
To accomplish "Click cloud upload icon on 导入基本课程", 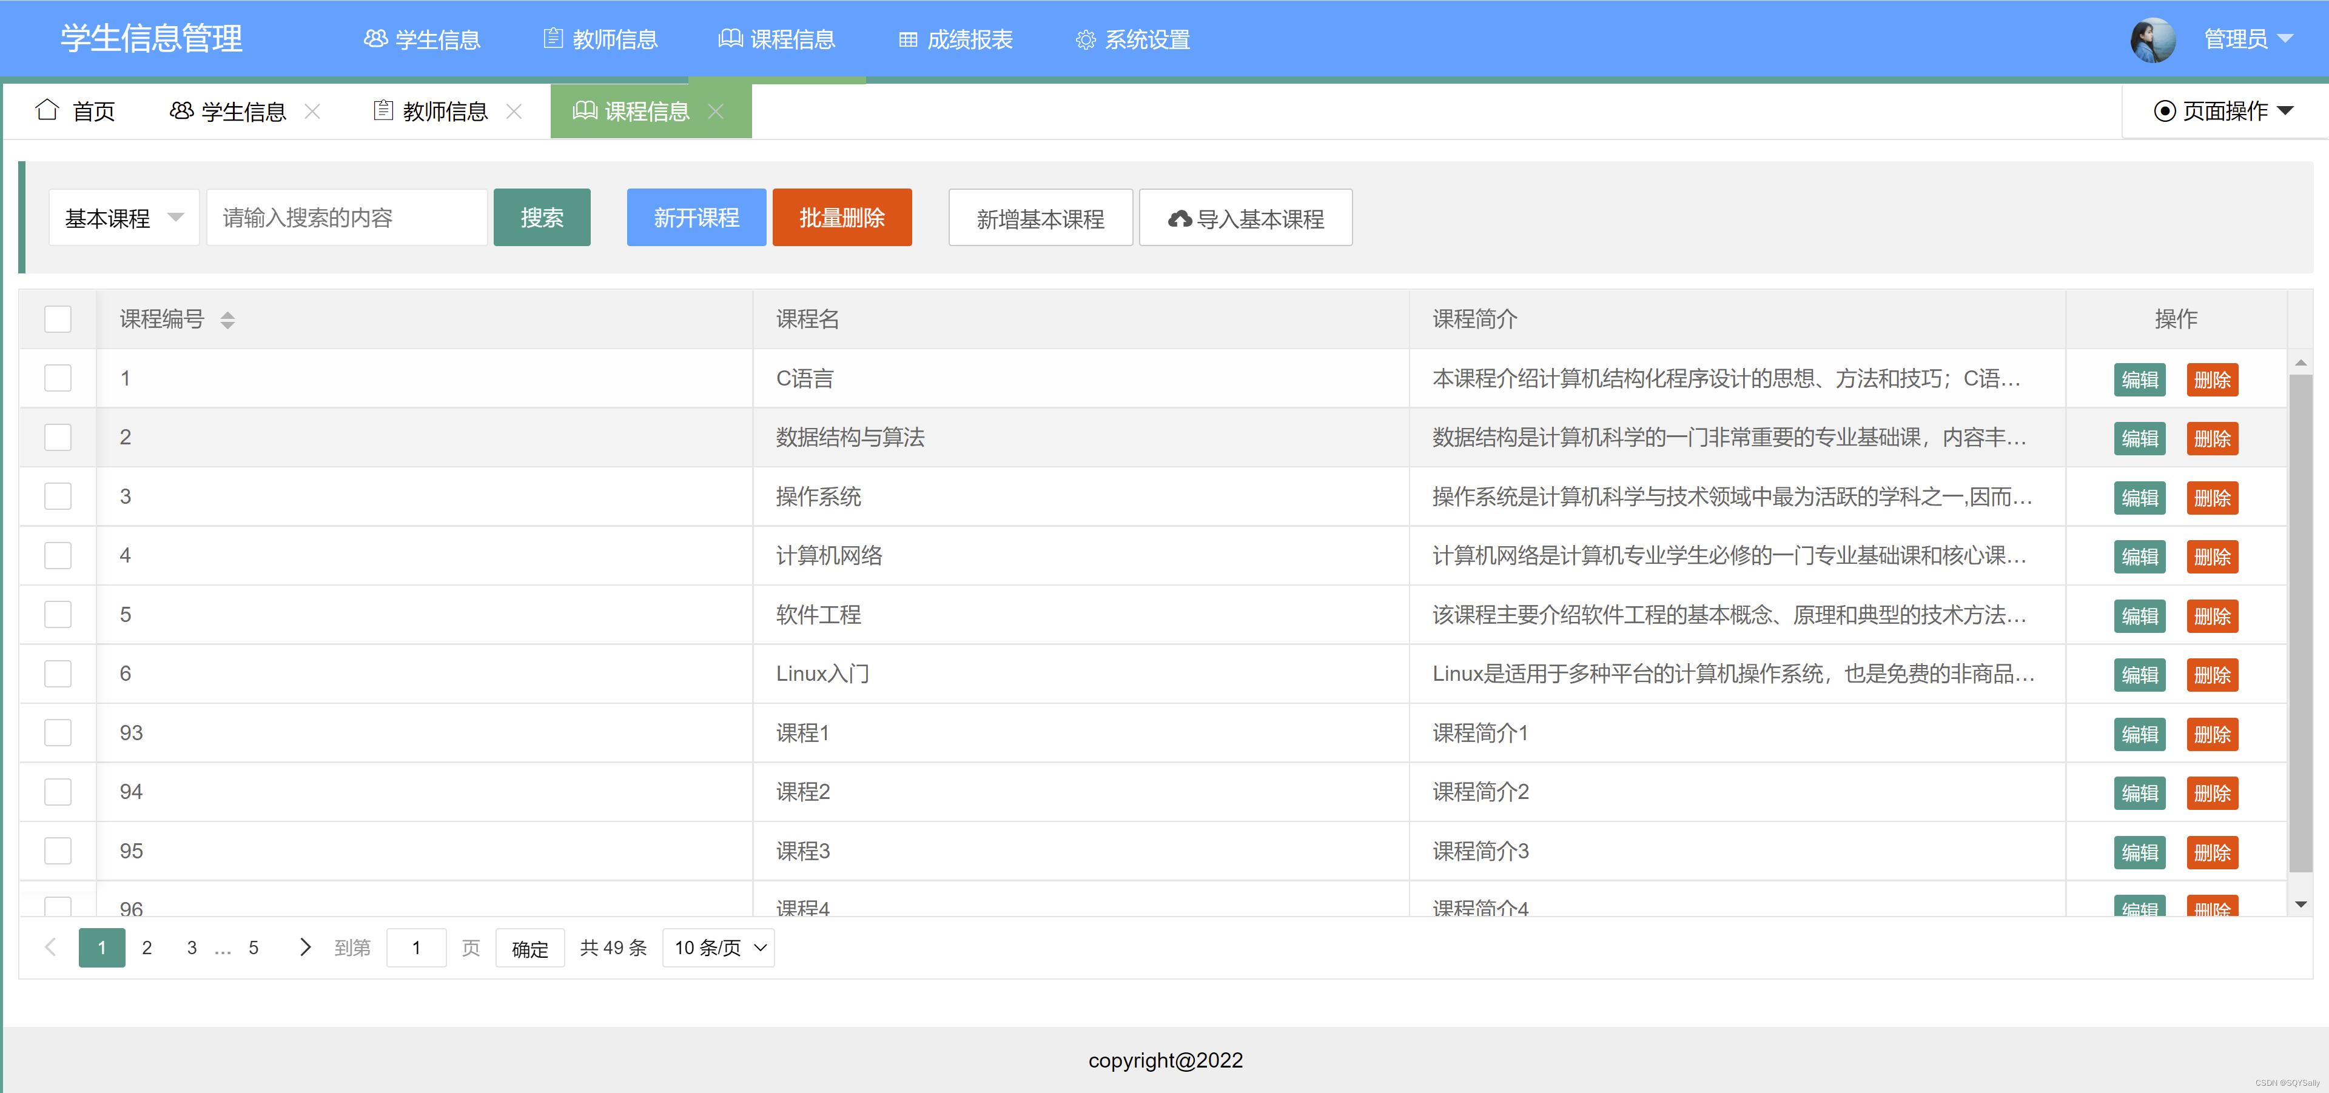I will 1179,219.
